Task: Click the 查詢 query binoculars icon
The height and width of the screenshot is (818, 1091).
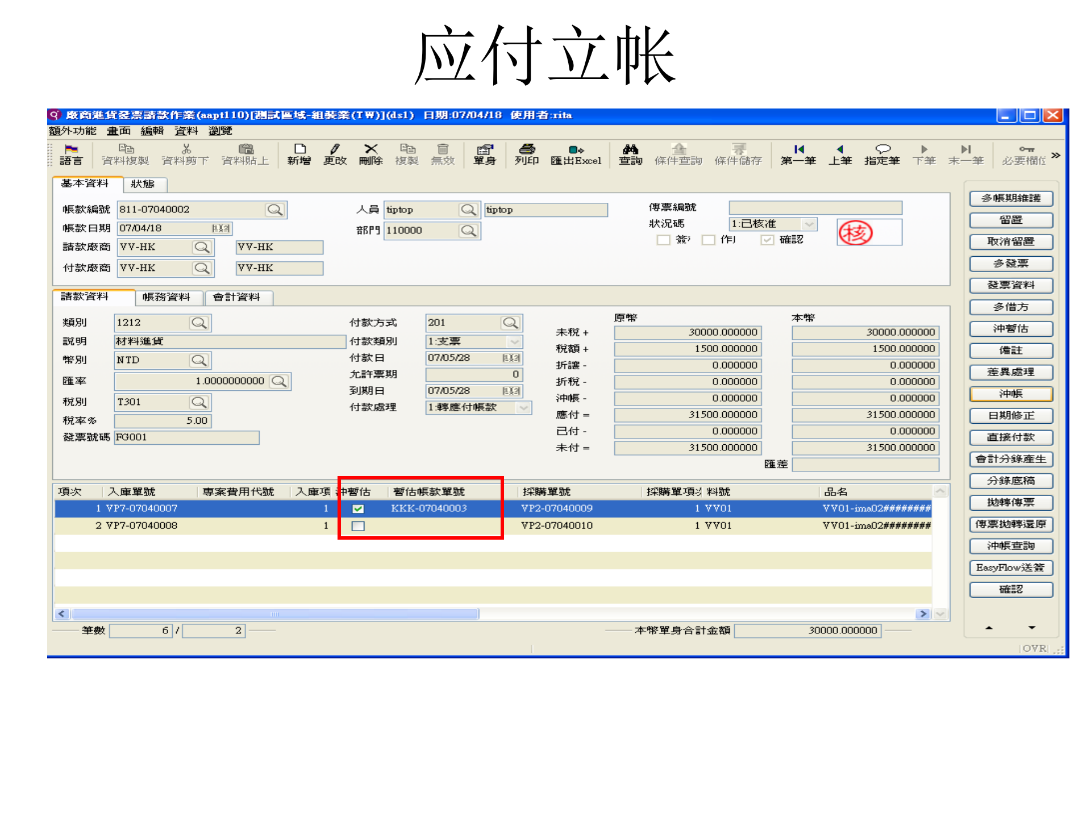Action: [629, 155]
